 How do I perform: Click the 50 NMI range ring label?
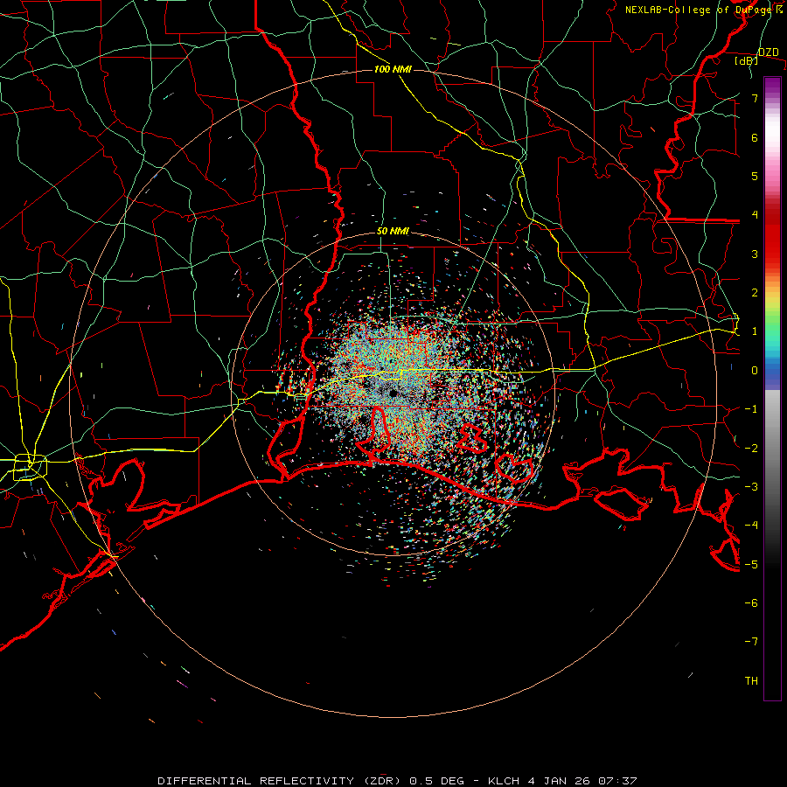[x=393, y=231]
